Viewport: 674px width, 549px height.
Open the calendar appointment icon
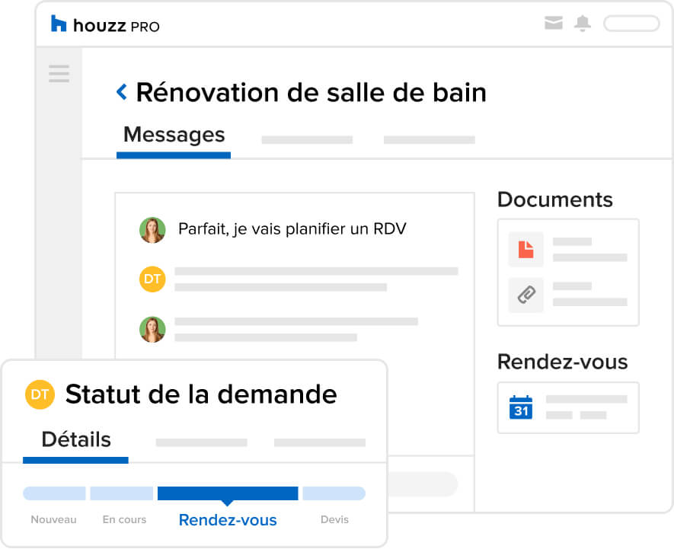pos(521,407)
